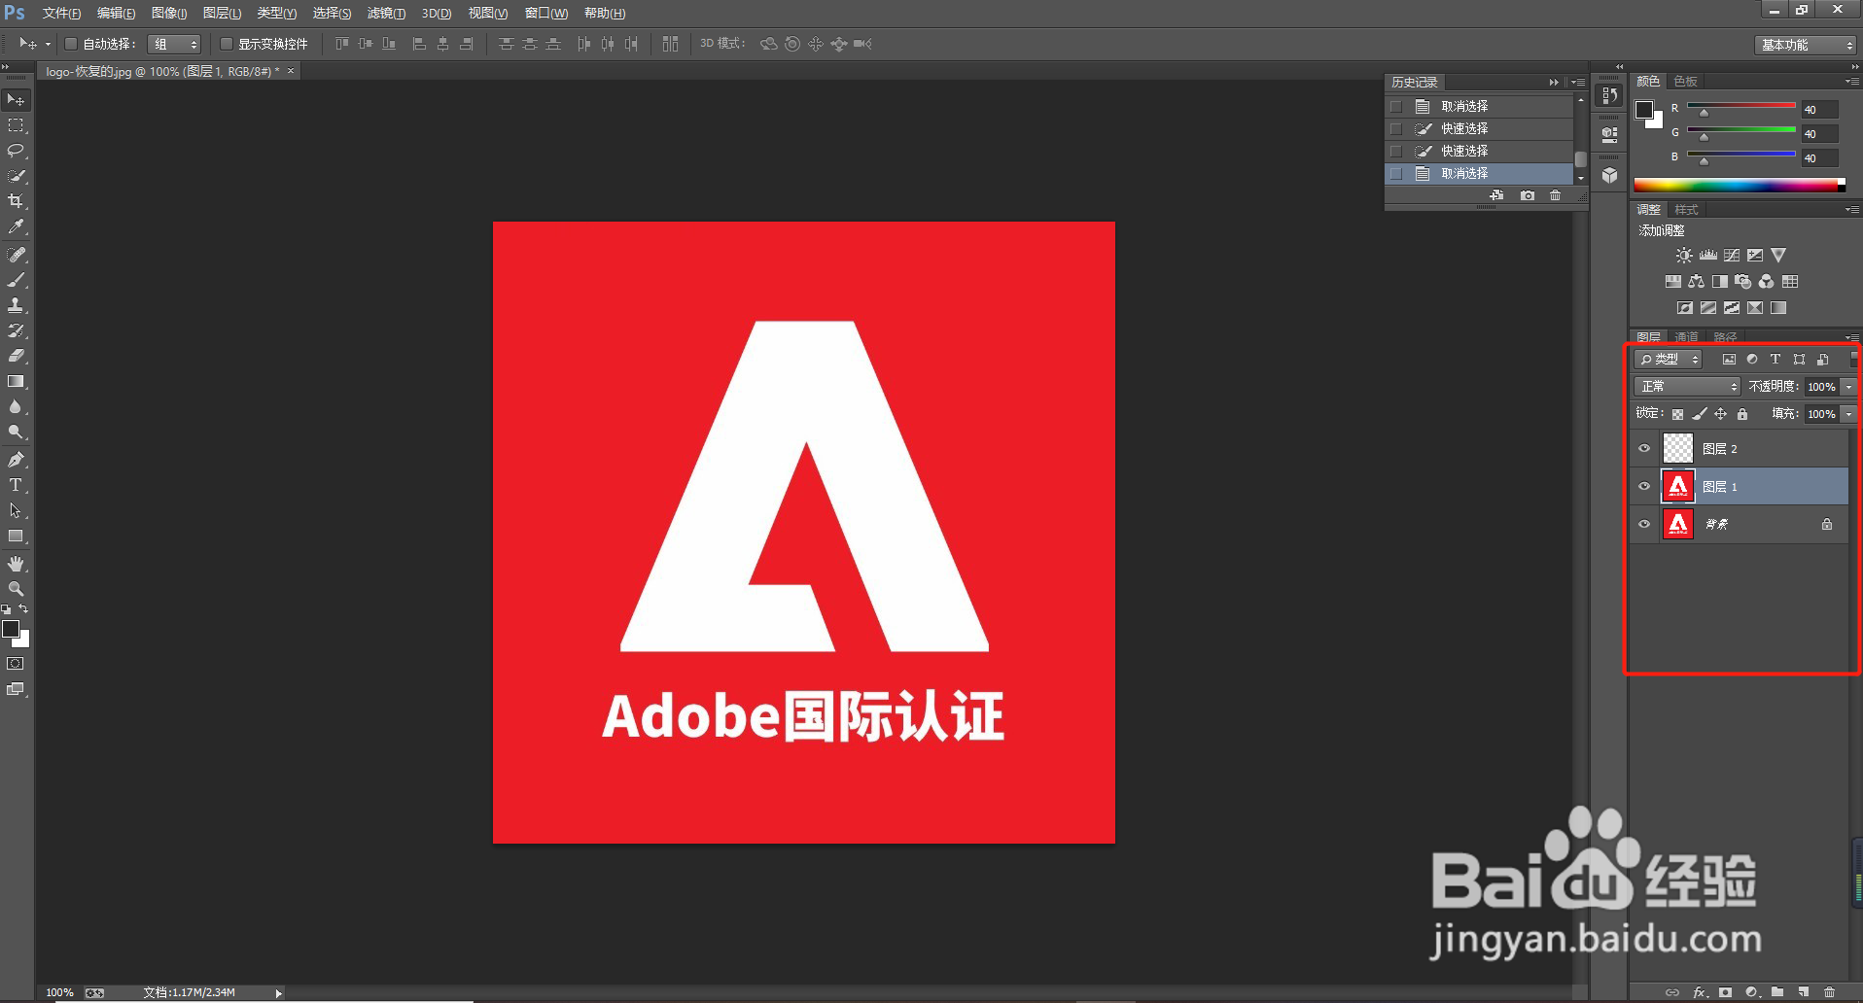Click the delete layer trash icon
The image size is (1863, 1003).
pyautogui.click(x=1829, y=992)
